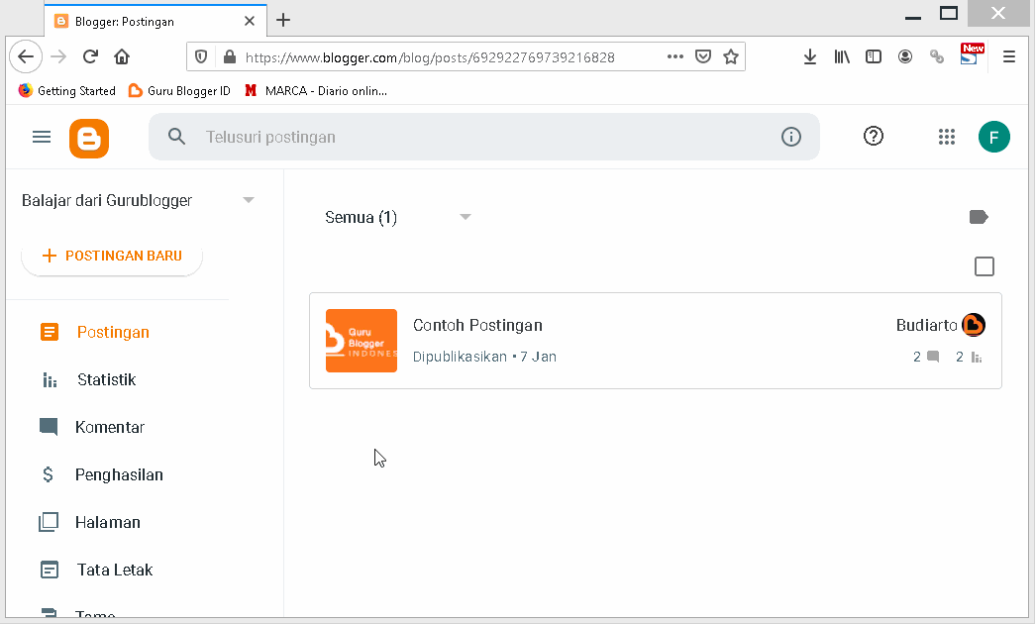1036x624 pixels.
Task: Expand the blog selector for Balajar dari Gurublogger
Action: coord(248,199)
